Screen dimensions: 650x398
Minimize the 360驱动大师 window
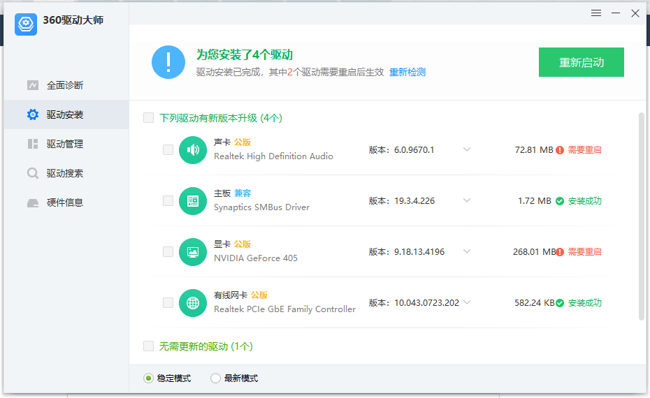616,13
